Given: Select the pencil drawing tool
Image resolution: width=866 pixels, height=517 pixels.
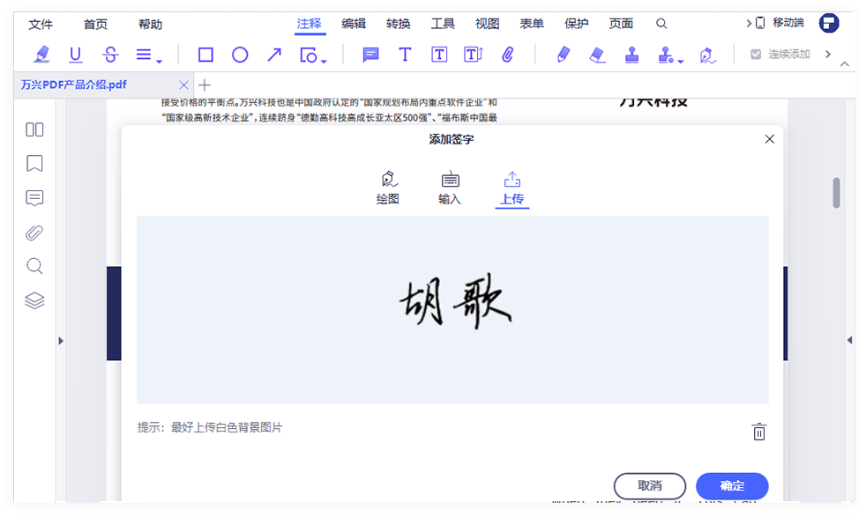Looking at the screenshot, I should point(564,55).
